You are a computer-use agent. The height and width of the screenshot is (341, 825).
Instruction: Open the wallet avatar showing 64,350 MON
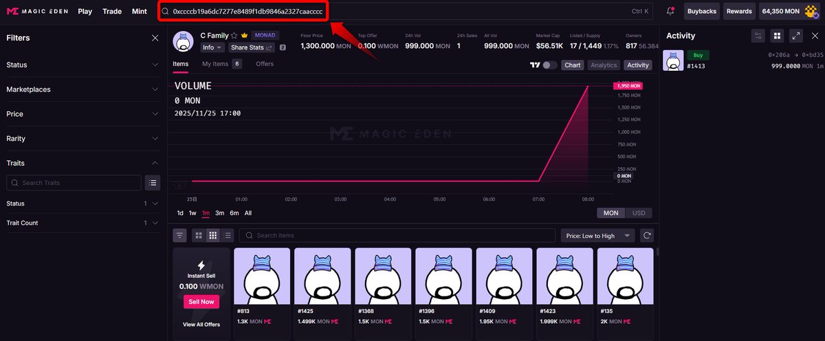point(812,11)
